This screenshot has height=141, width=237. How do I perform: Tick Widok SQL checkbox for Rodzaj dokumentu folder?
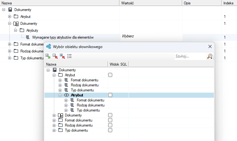[x=110, y=125]
